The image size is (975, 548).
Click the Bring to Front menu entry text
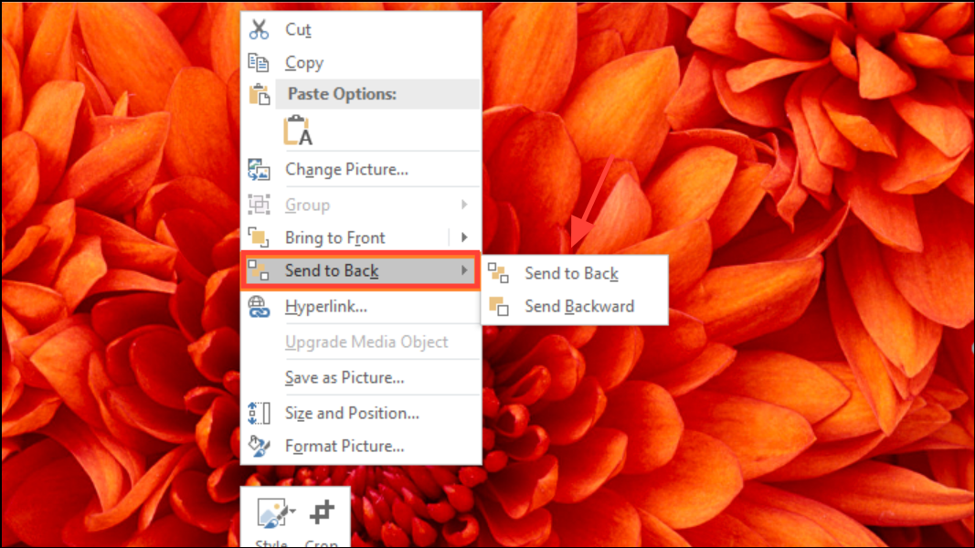coord(335,237)
